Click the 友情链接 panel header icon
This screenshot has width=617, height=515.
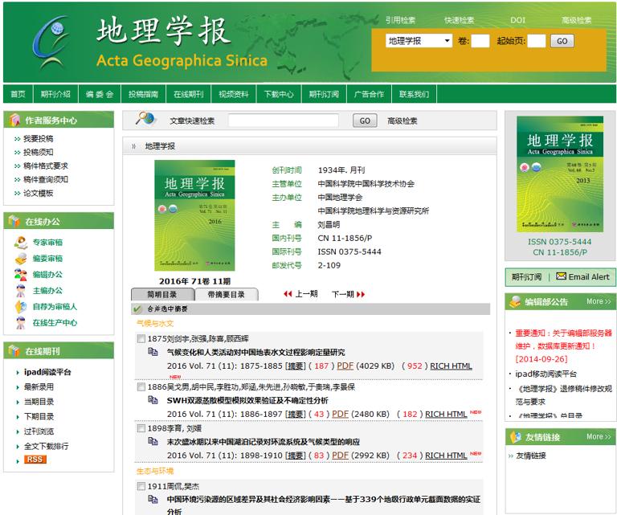pos(515,437)
